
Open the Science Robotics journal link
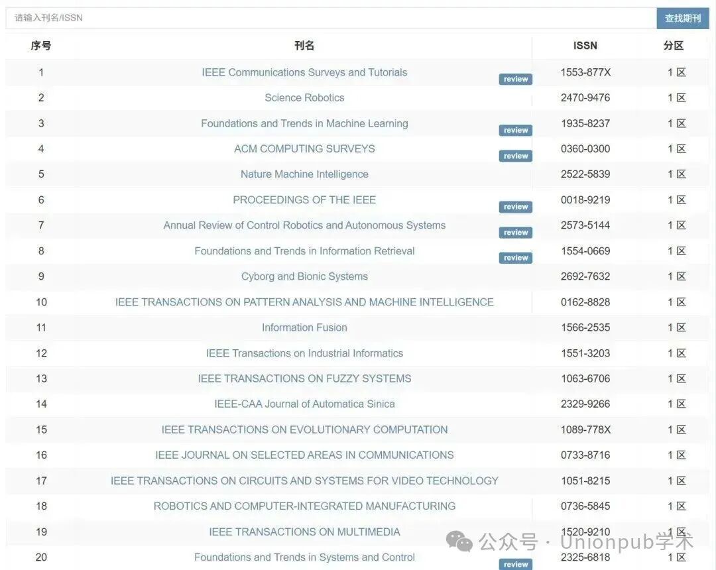coord(304,97)
